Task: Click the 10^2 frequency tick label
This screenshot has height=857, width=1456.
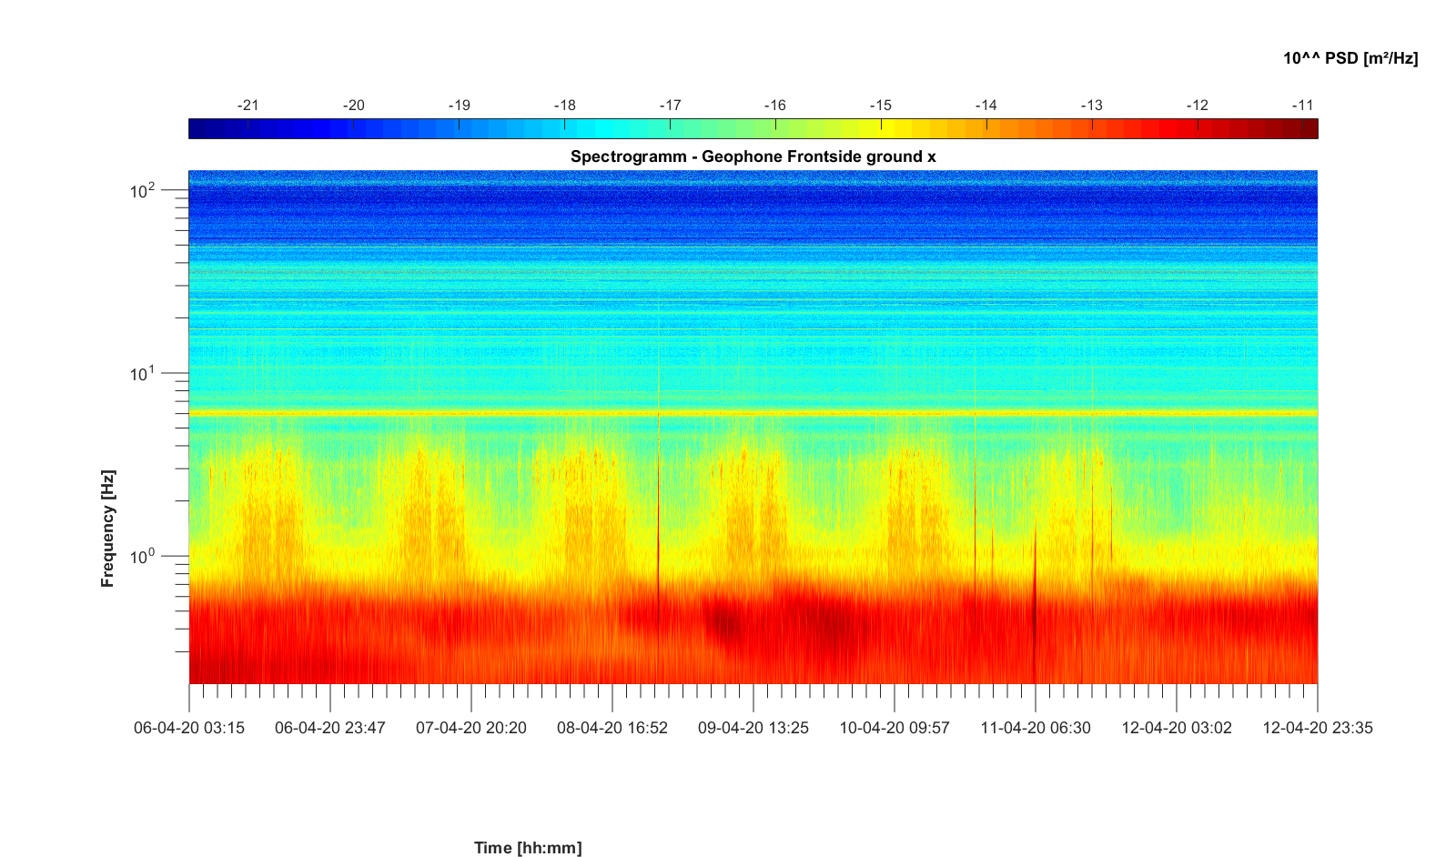Action: click(143, 191)
